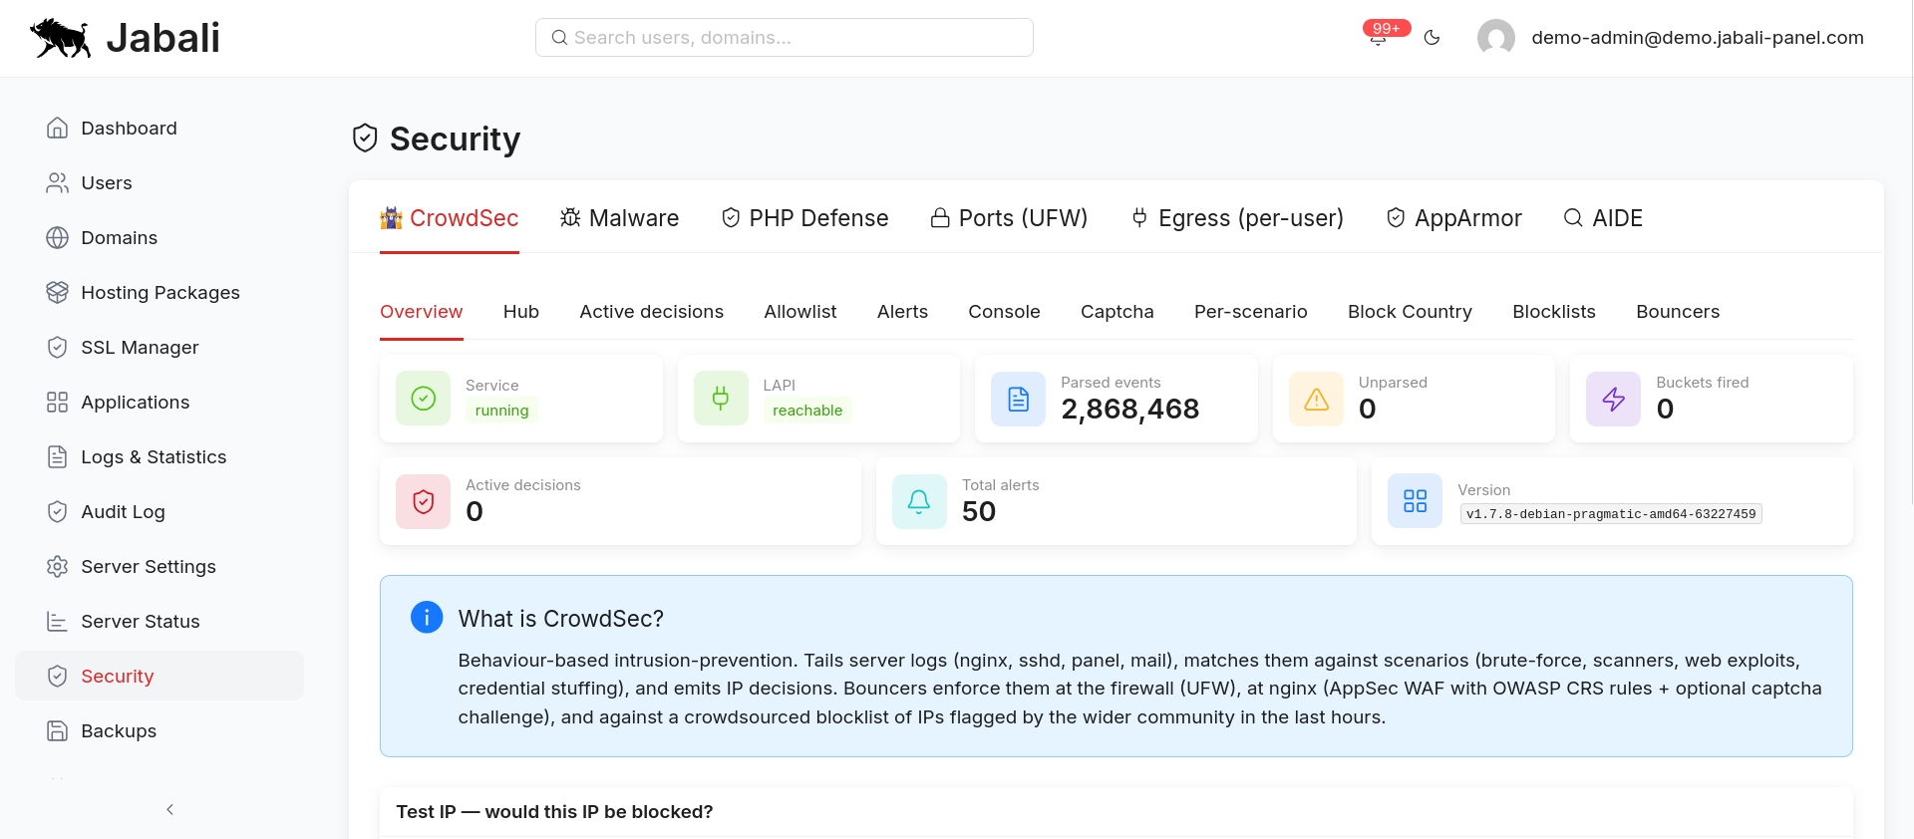Open Users in the sidebar
The width and height of the screenshot is (1914, 839).
159,183
